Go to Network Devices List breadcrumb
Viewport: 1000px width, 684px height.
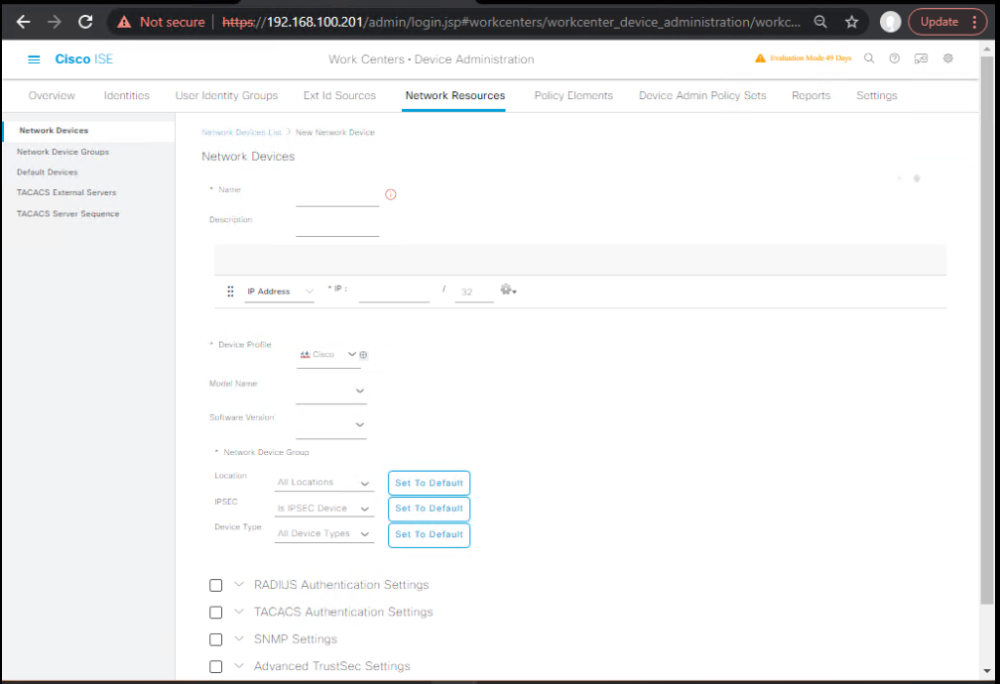[x=241, y=133]
